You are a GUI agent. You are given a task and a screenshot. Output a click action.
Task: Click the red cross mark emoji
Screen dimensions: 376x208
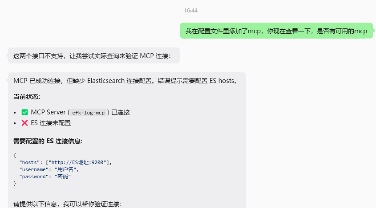[25, 123]
